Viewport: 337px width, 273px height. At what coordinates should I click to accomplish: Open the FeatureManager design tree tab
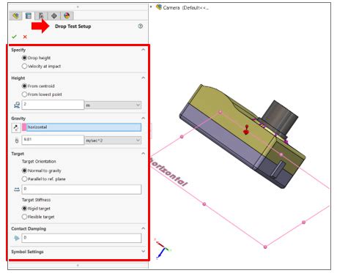coord(16,16)
